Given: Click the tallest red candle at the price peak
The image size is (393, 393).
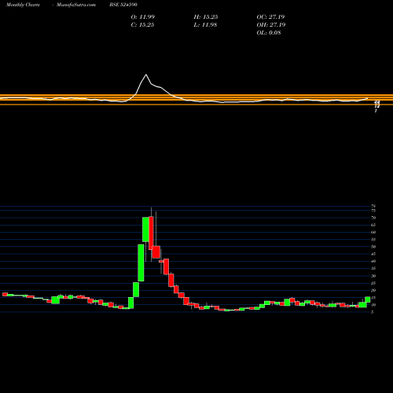Looking at the screenshot, I should click(151, 233).
